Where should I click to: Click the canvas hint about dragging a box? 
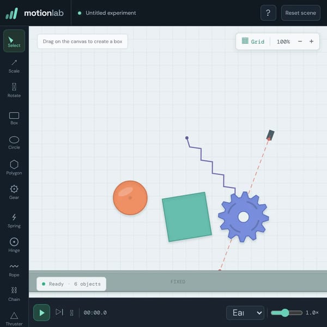point(82,41)
